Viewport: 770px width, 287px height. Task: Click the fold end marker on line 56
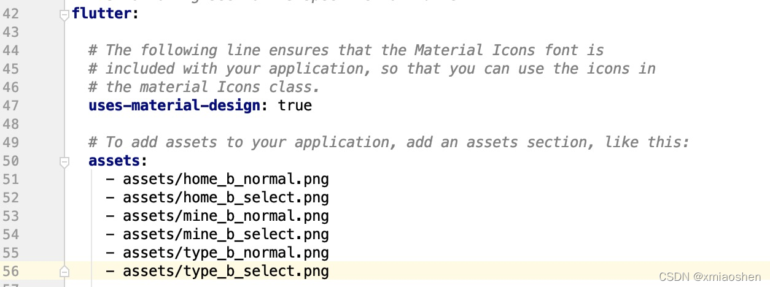click(64, 272)
